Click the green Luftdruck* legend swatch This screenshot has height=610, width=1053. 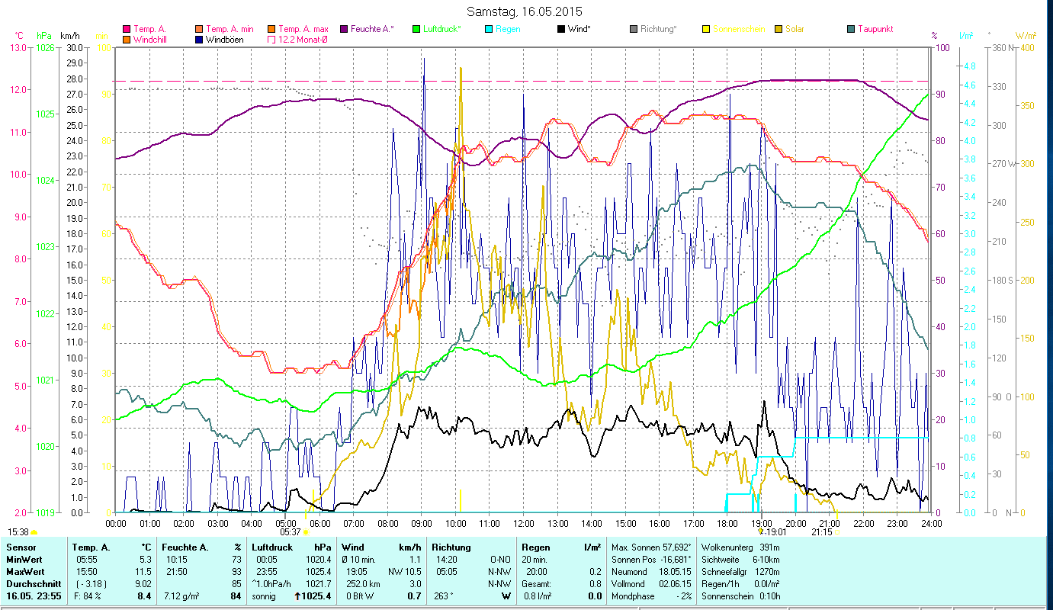coord(416,29)
